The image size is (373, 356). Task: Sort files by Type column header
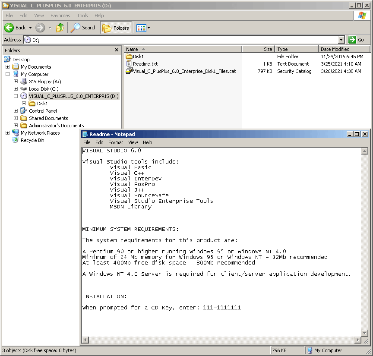click(297, 49)
